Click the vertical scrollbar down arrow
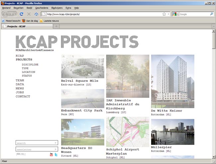This screenshot has height=164, width=216. [214, 157]
